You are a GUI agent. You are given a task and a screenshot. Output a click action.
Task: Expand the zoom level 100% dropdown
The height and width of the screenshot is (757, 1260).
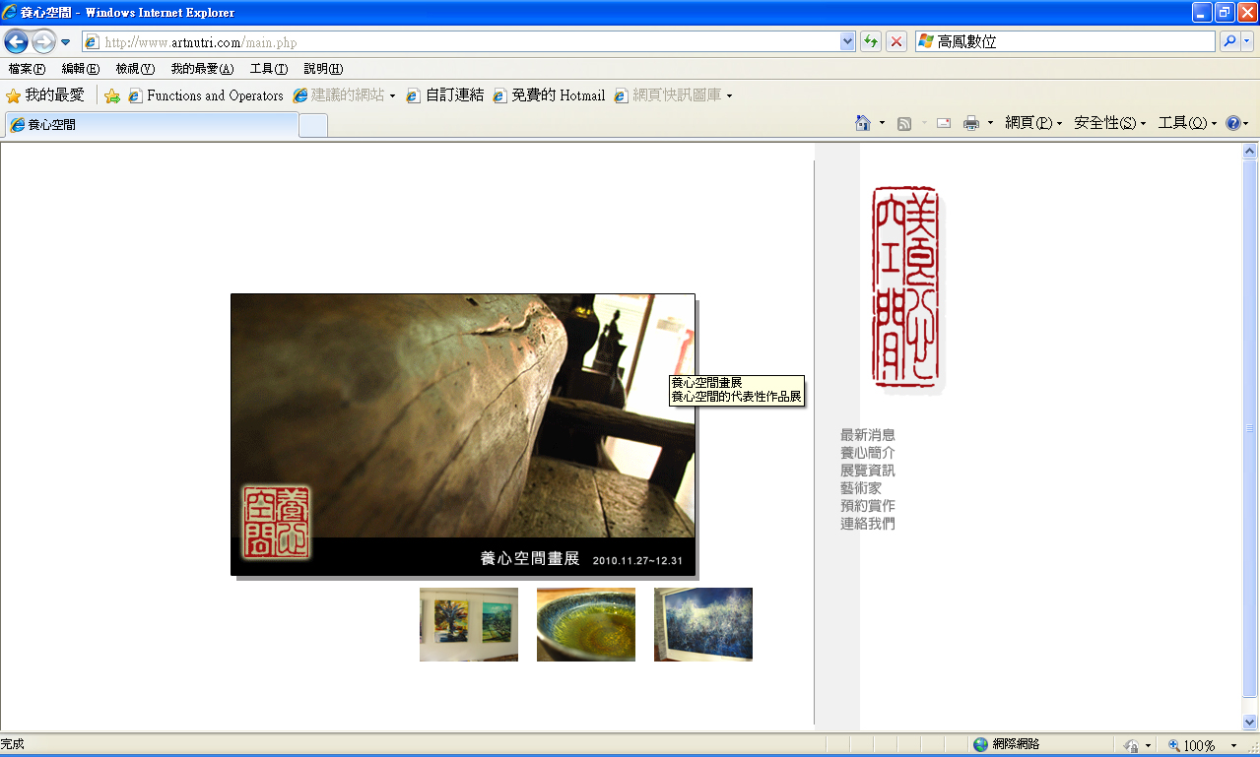1233,746
